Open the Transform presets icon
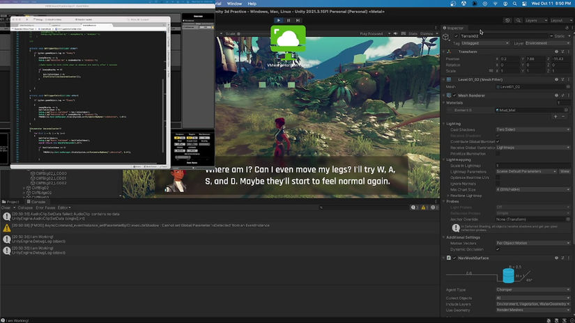Screen dimensions: 575x323 click(x=563, y=52)
